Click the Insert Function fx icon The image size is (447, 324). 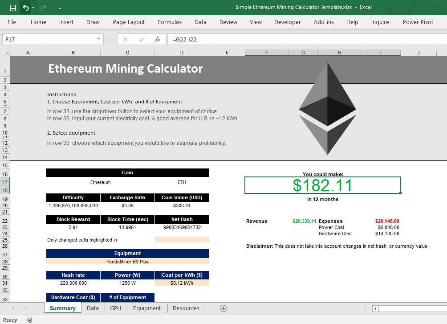(157, 39)
